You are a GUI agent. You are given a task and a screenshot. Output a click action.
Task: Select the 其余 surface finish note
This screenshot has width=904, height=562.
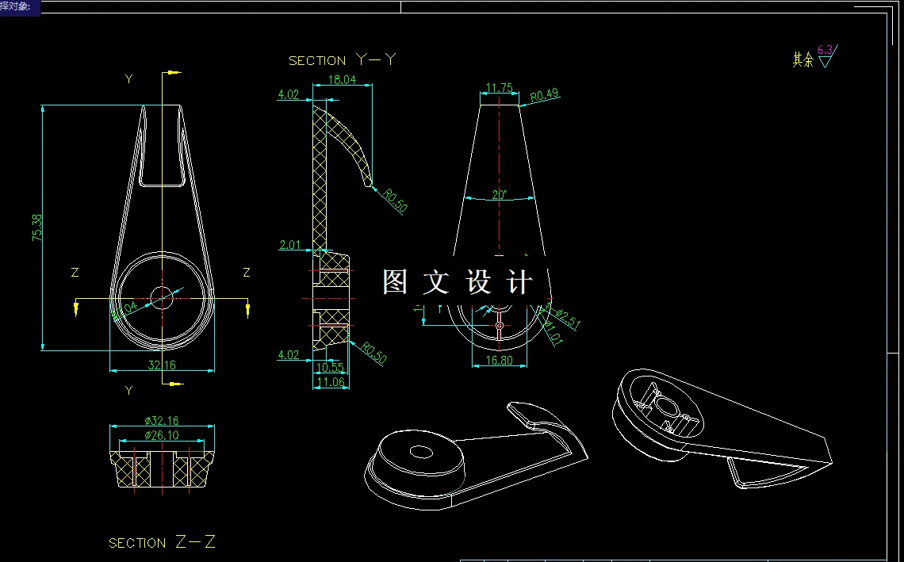click(x=802, y=59)
